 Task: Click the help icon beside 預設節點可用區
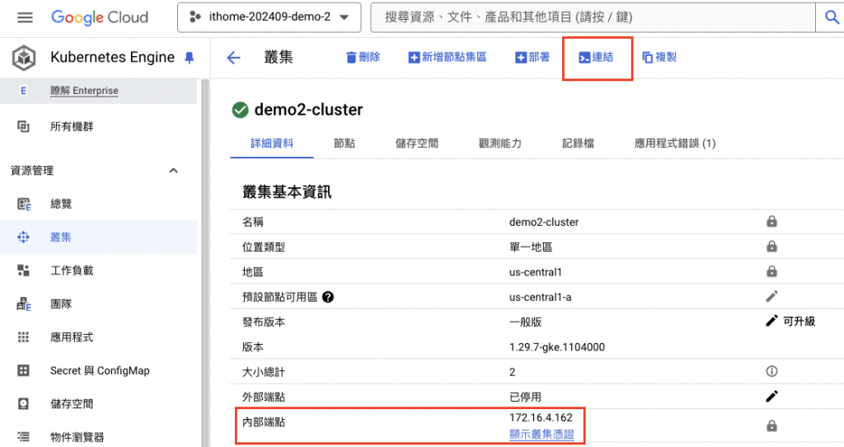tap(328, 297)
